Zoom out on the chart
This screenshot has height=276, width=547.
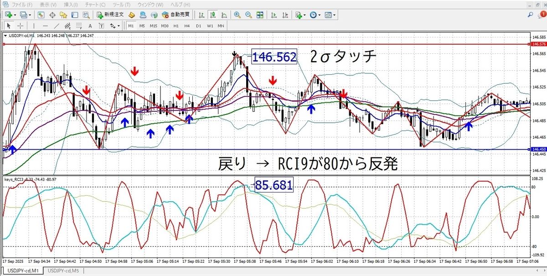(x=248, y=15)
